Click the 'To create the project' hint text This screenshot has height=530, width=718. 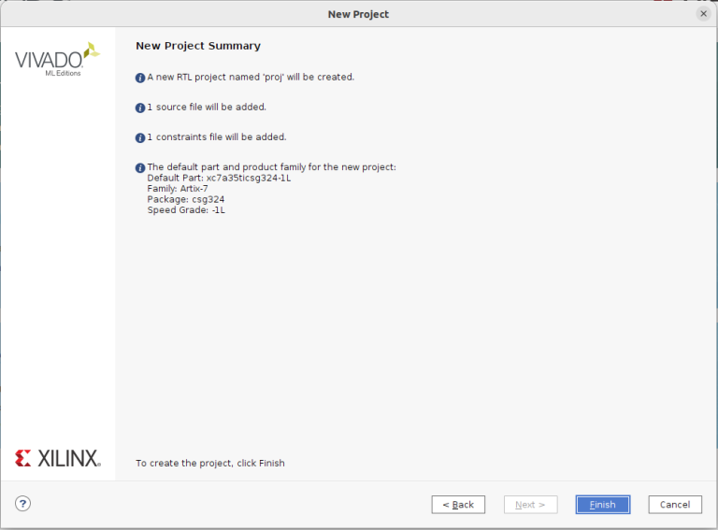(210, 464)
